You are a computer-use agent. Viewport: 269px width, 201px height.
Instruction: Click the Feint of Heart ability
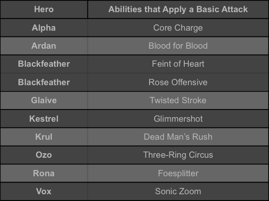(x=178, y=64)
